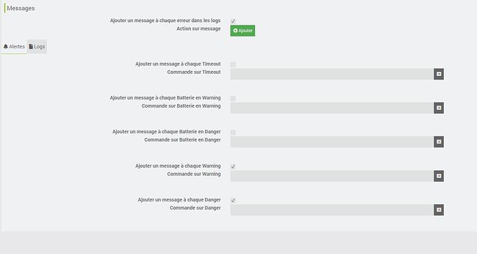Enable message for Batterie en Danger checkbox
Image resolution: width=477 pixels, height=254 pixels.
[x=233, y=132]
